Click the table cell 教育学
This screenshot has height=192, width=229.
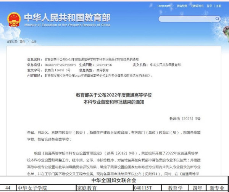(175, 188)
